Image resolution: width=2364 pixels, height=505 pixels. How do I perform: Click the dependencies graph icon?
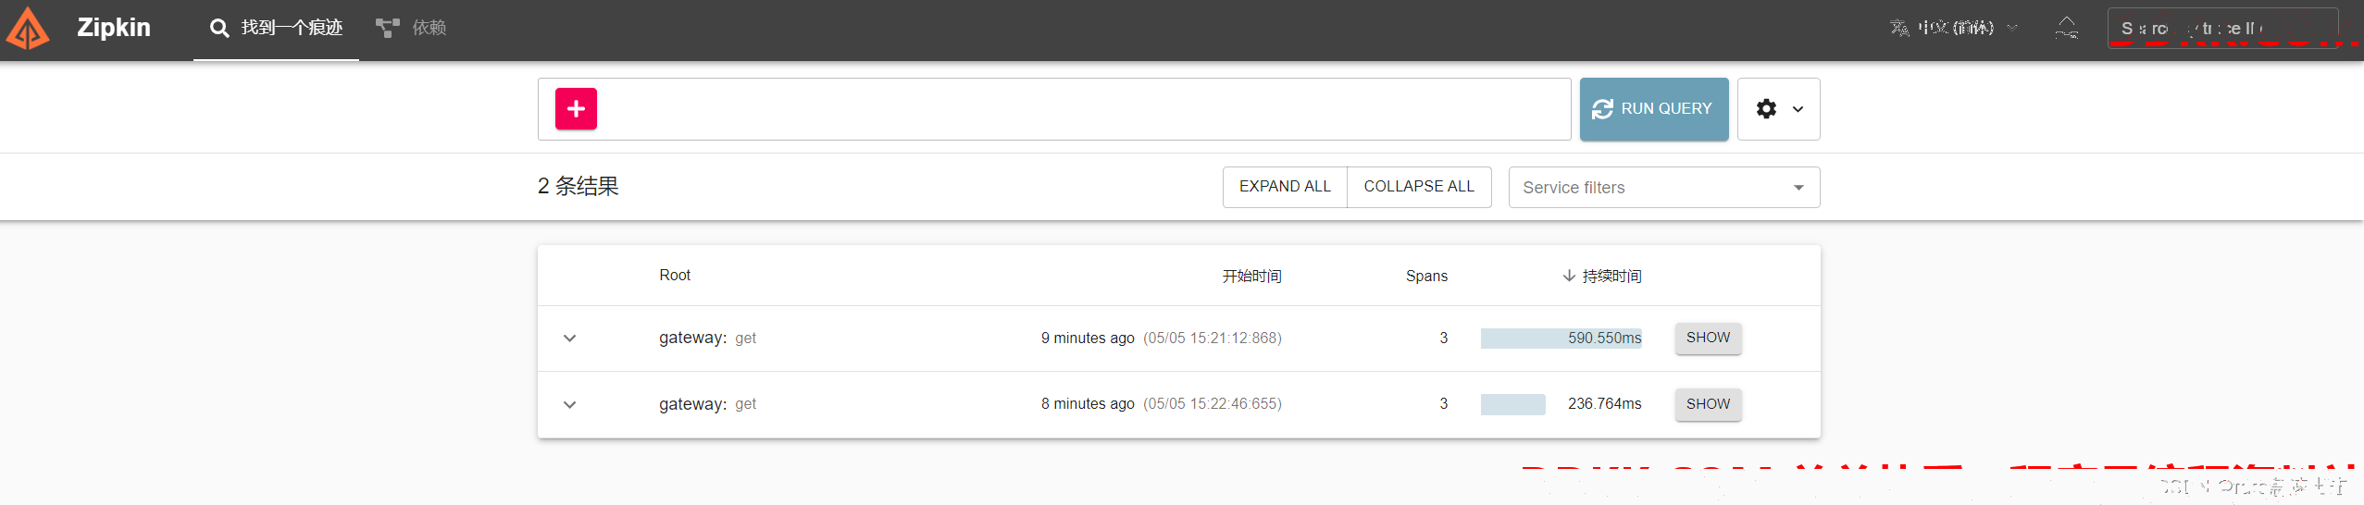[x=388, y=29]
